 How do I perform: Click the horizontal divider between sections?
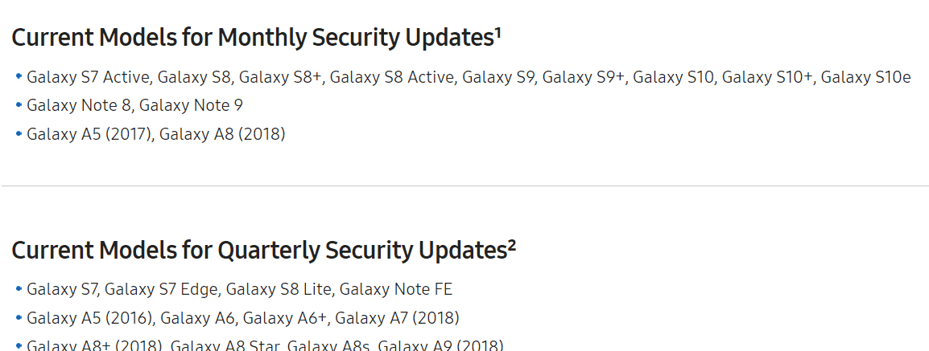pos(464,186)
